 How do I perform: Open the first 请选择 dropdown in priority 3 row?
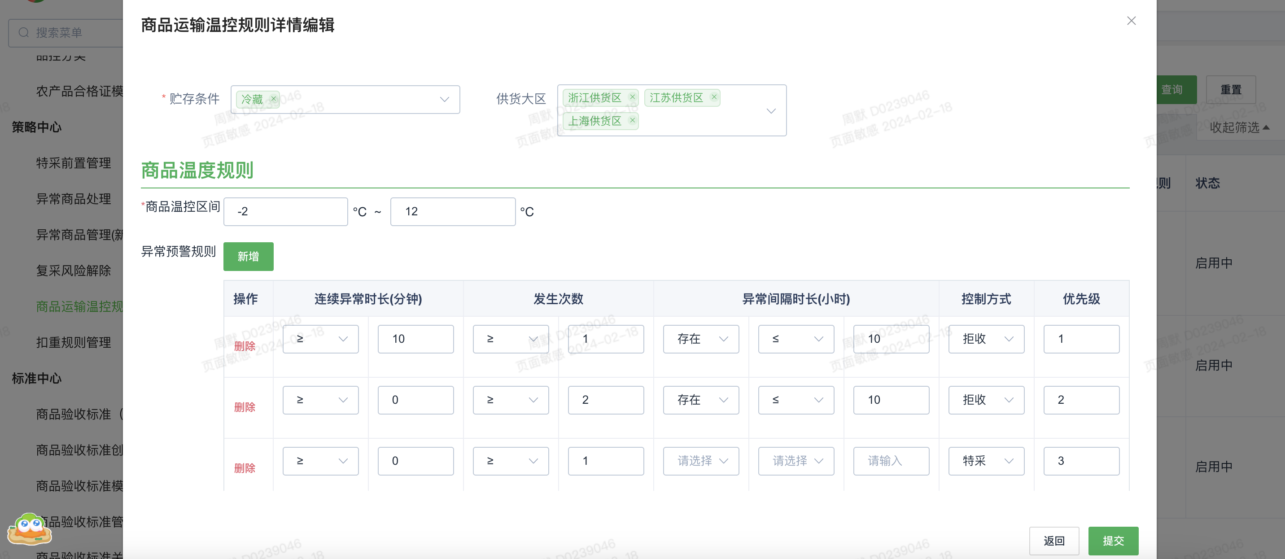point(701,461)
